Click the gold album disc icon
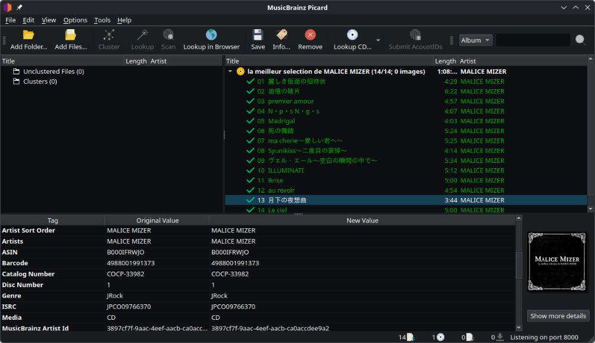Image resolution: width=595 pixels, height=343 pixels. (x=240, y=71)
